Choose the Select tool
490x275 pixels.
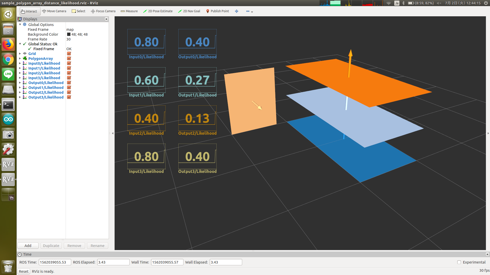[79, 11]
